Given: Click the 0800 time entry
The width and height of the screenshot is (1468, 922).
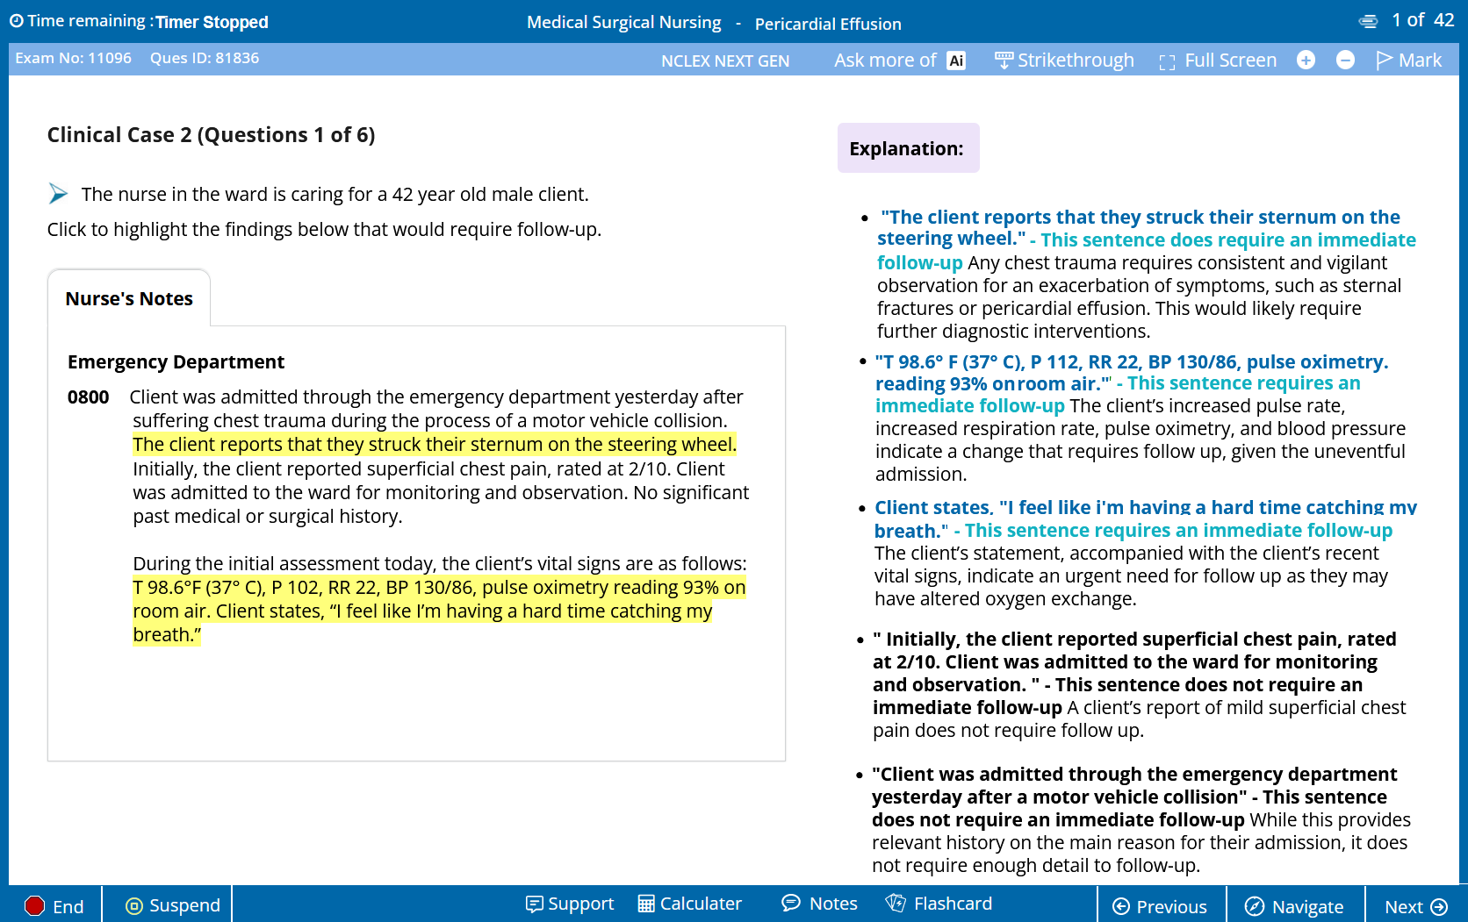Looking at the screenshot, I should pyautogui.click(x=88, y=397).
